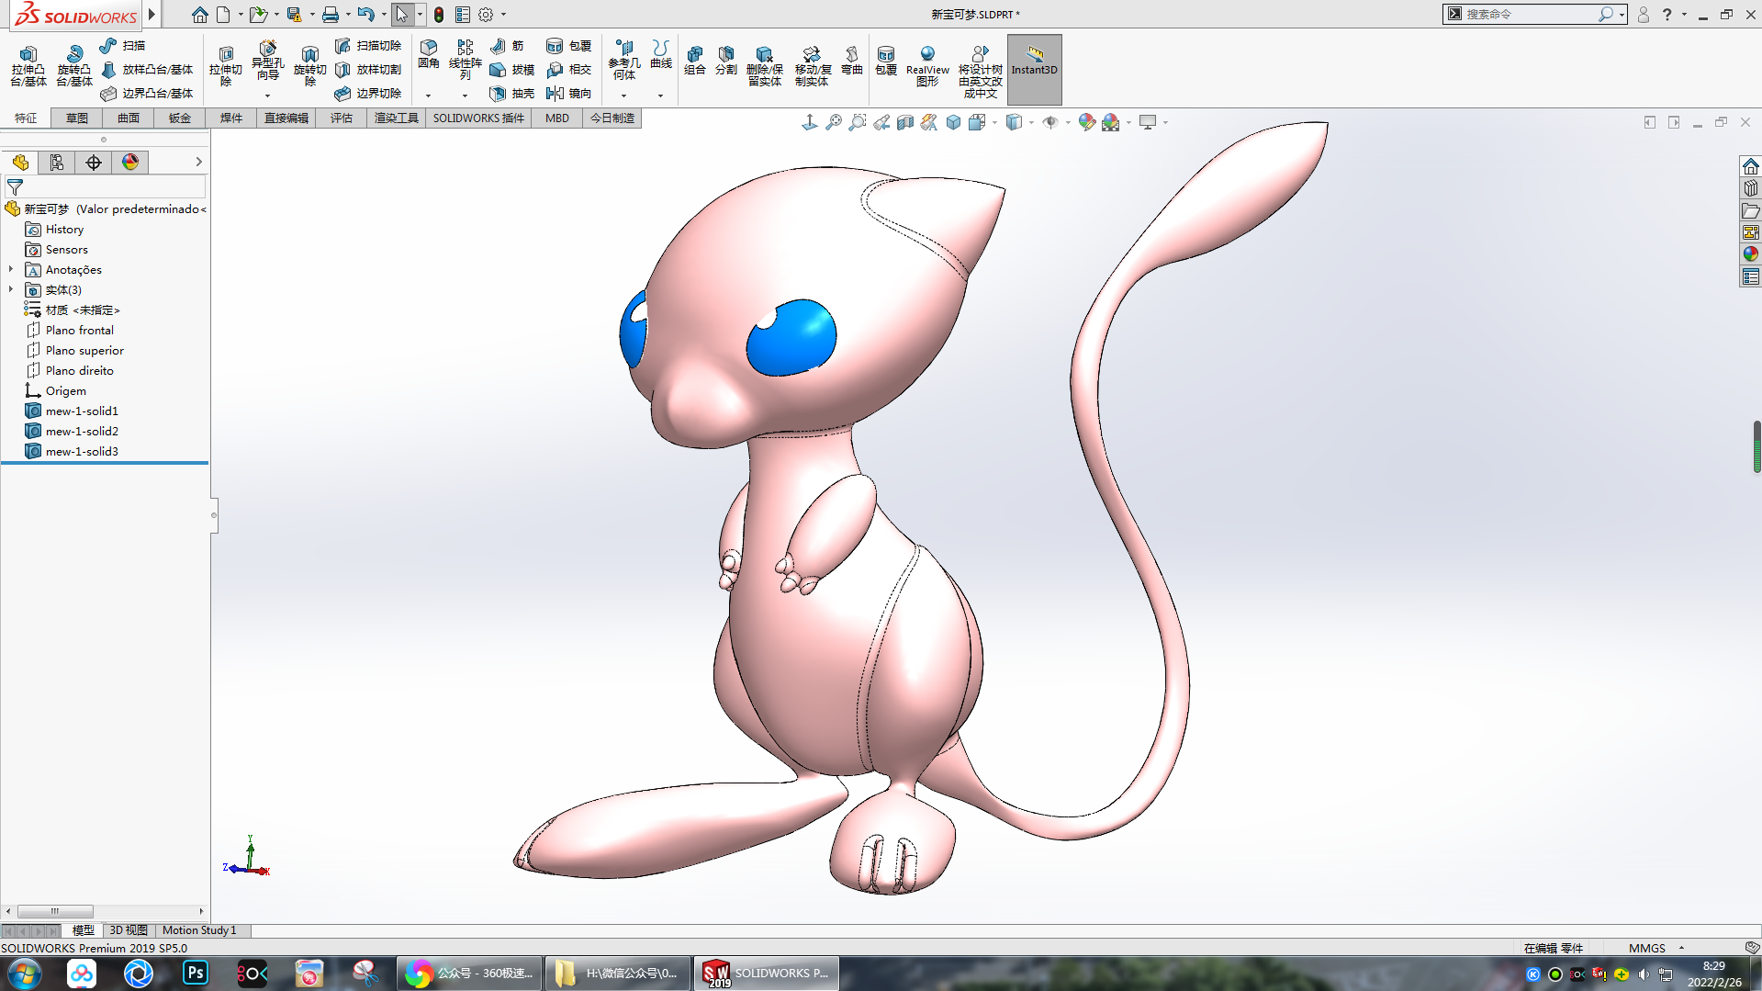Viewport: 1762px width, 991px height.
Task: Choose the Draft (拔模) feature
Action: [511, 69]
